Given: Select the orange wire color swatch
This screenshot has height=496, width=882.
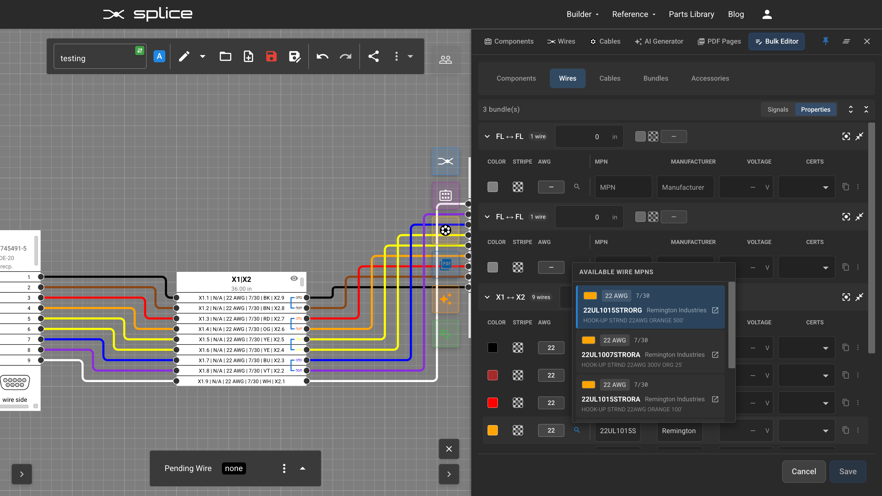Looking at the screenshot, I should [x=492, y=430].
